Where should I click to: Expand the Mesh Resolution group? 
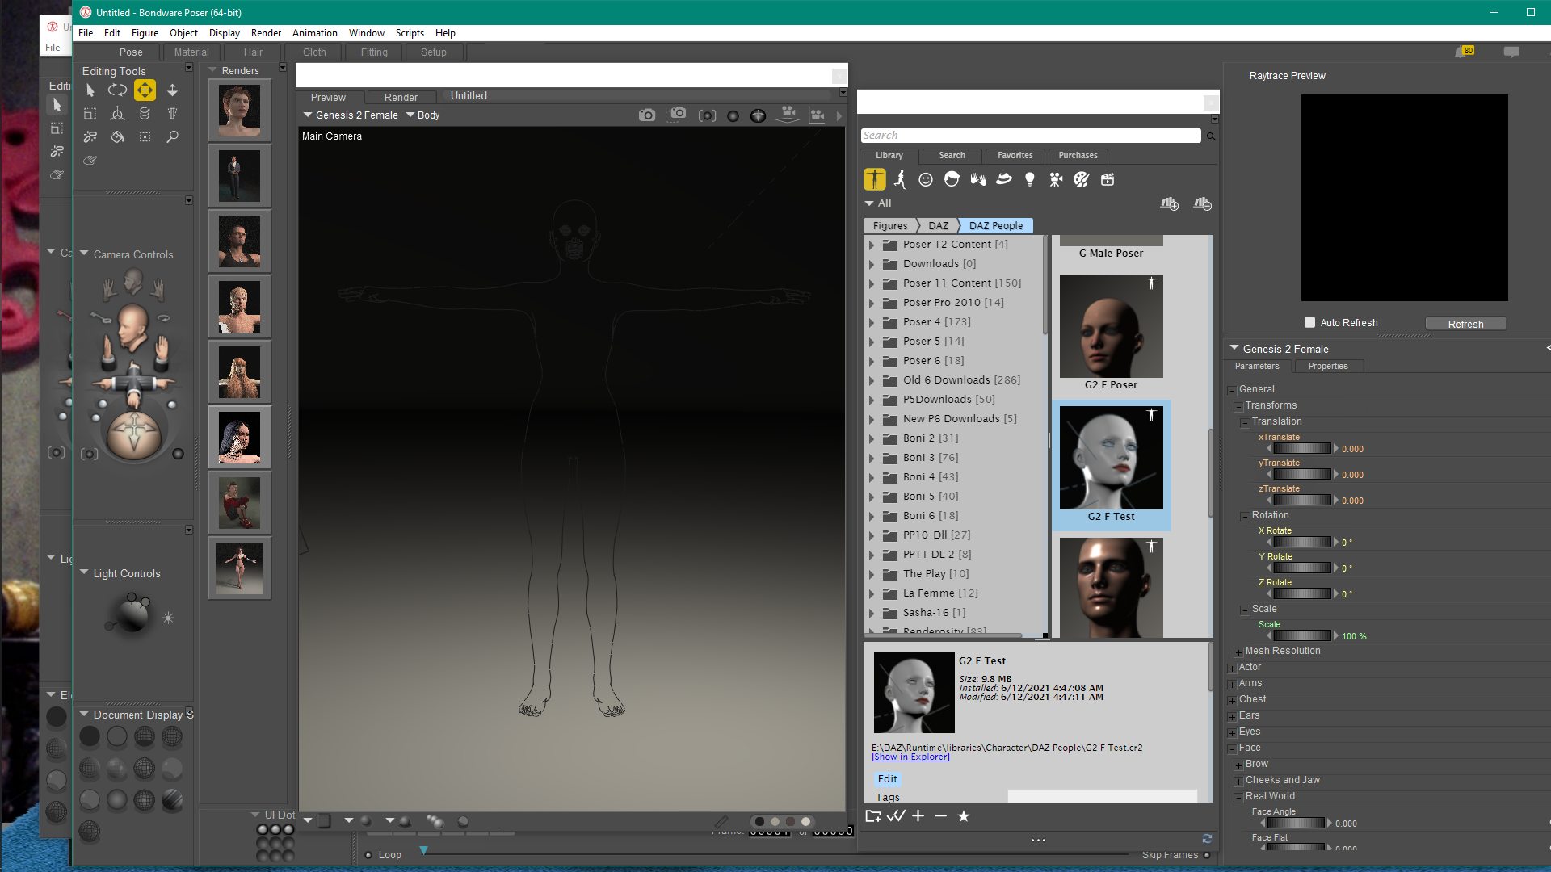pos(1238,652)
